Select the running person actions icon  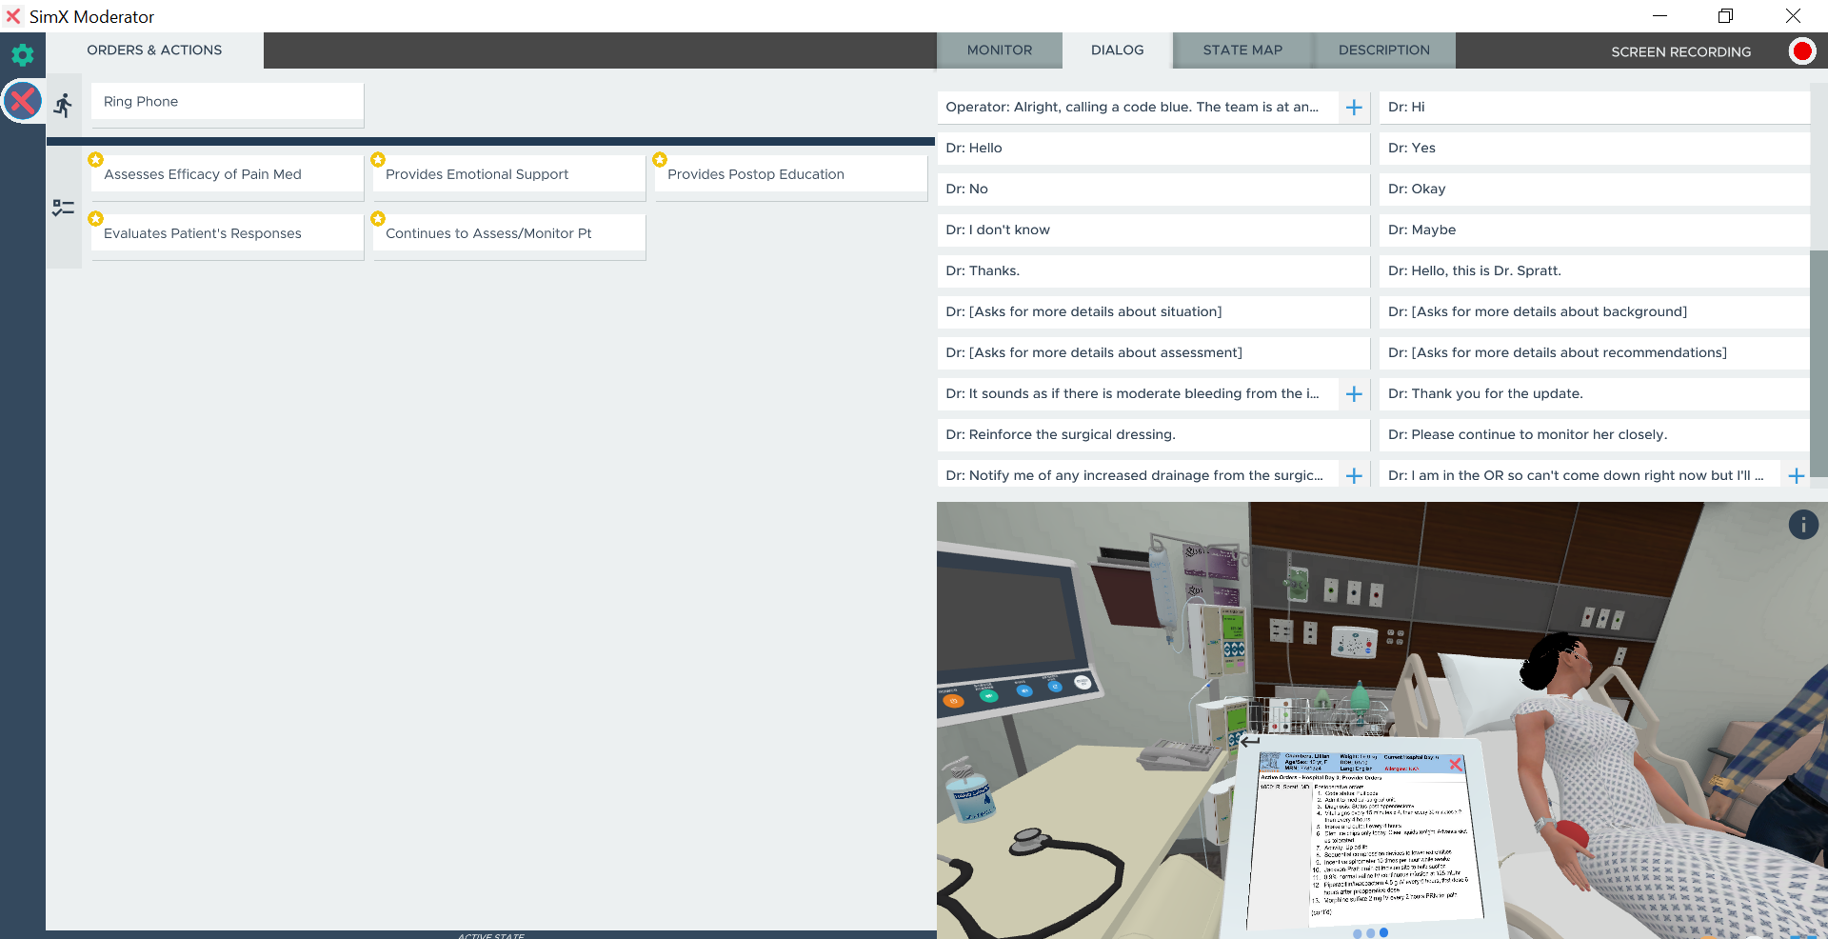[x=64, y=105]
